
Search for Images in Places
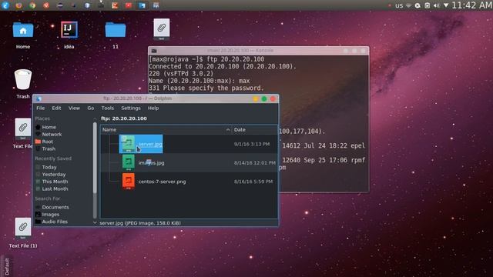coord(50,215)
